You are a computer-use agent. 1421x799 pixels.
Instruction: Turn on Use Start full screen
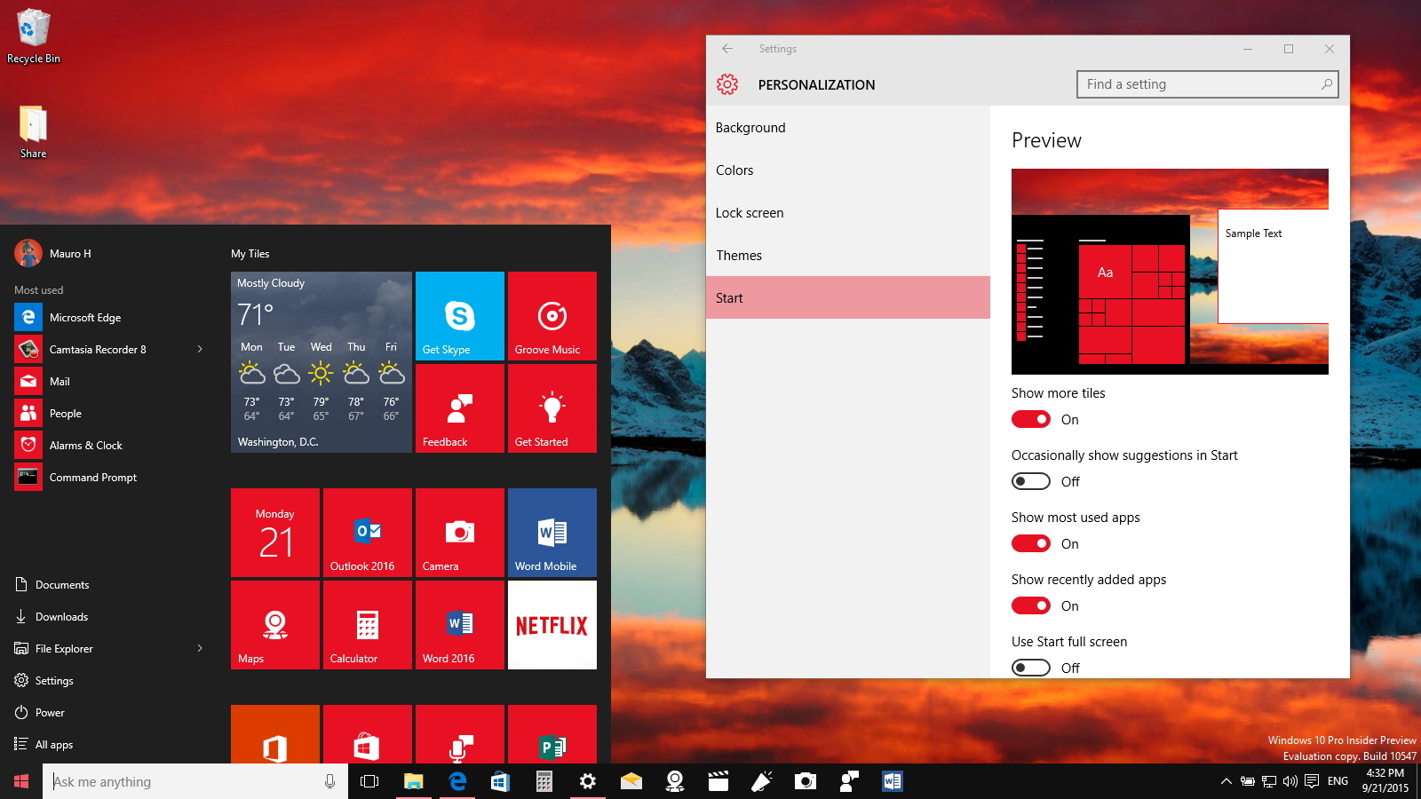[1031, 667]
